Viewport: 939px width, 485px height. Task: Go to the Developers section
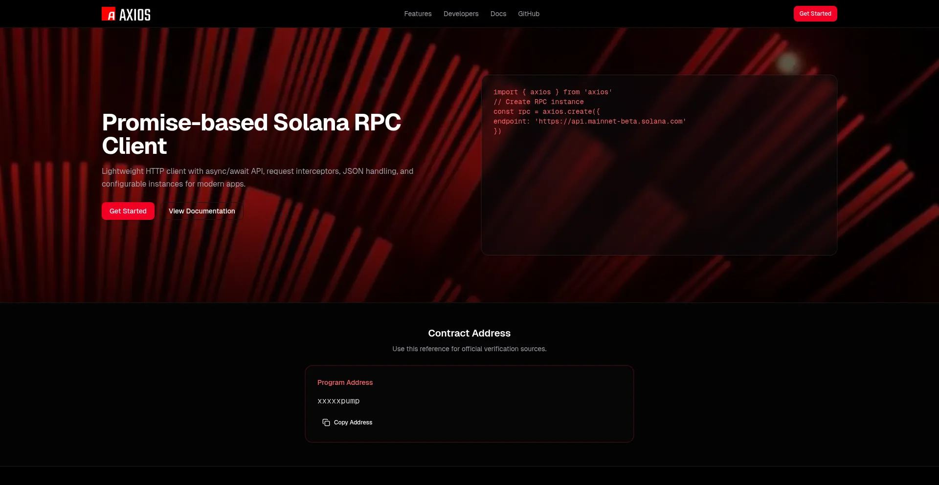pyautogui.click(x=461, y=14)
